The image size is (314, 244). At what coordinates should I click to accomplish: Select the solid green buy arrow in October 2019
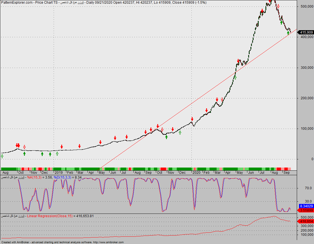[166, 137]
